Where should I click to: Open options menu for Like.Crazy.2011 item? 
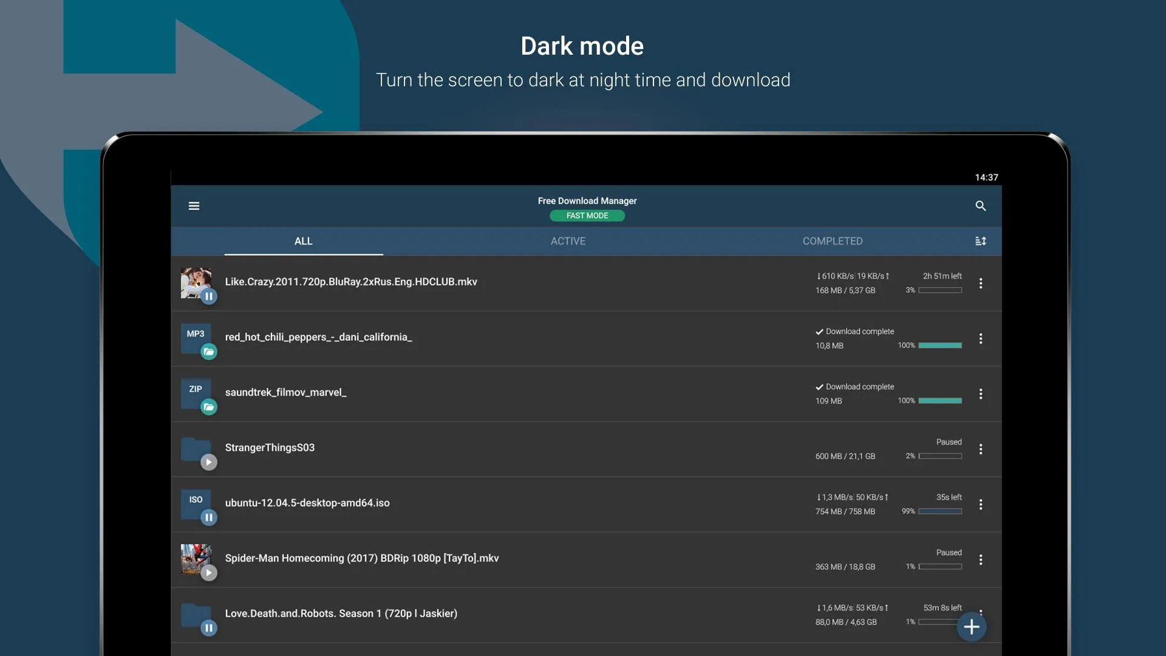(981, 283)
